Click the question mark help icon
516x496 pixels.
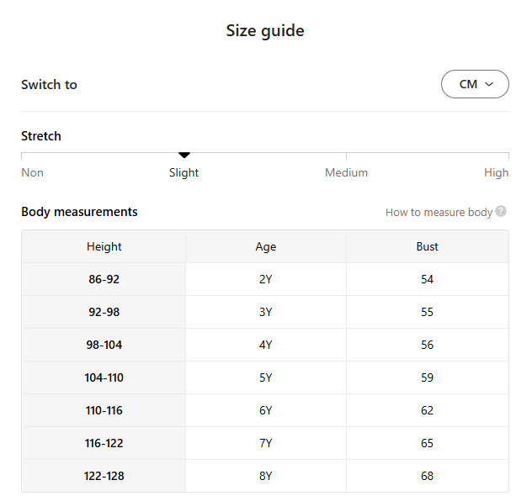click(x=501, y=212)
